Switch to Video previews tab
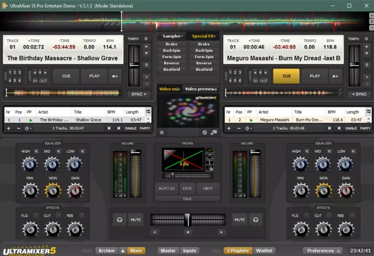Screen dimensions: 374x256 (201, 89)
